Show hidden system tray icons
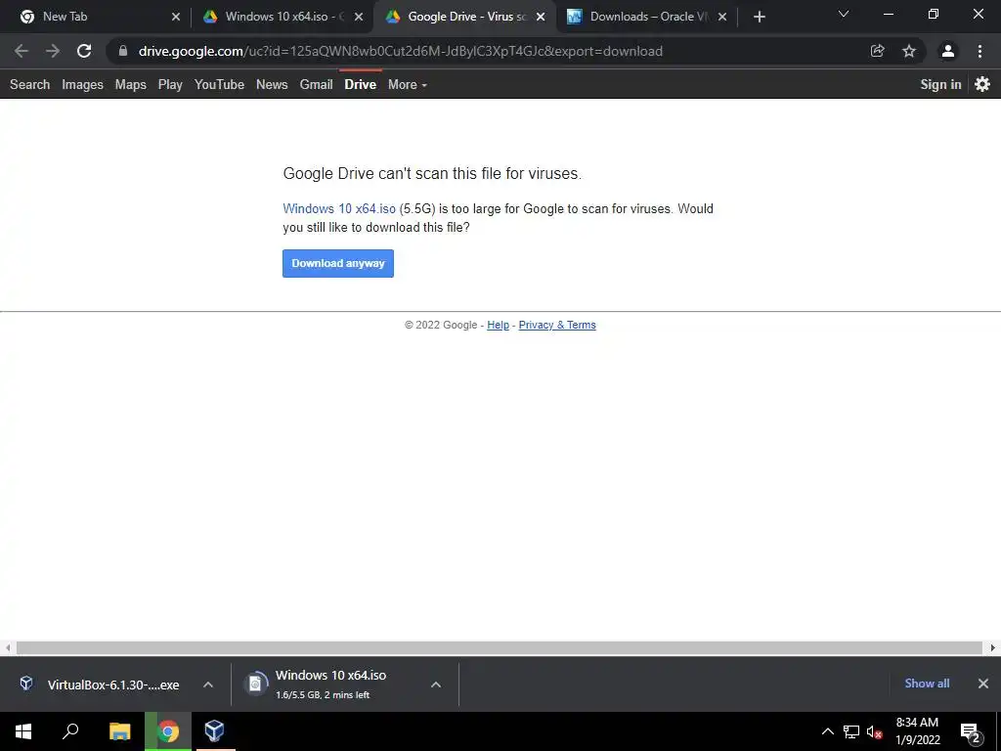 click(x=827, y=731)
